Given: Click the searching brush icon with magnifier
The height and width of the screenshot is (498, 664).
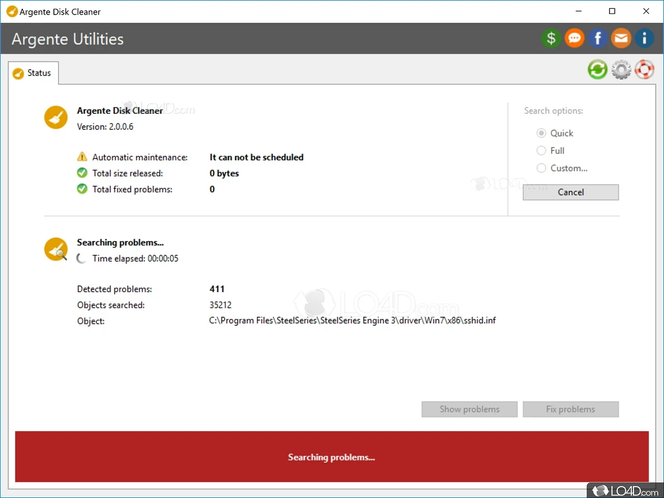Looking at the screenshot, I should tap(56, 249).
